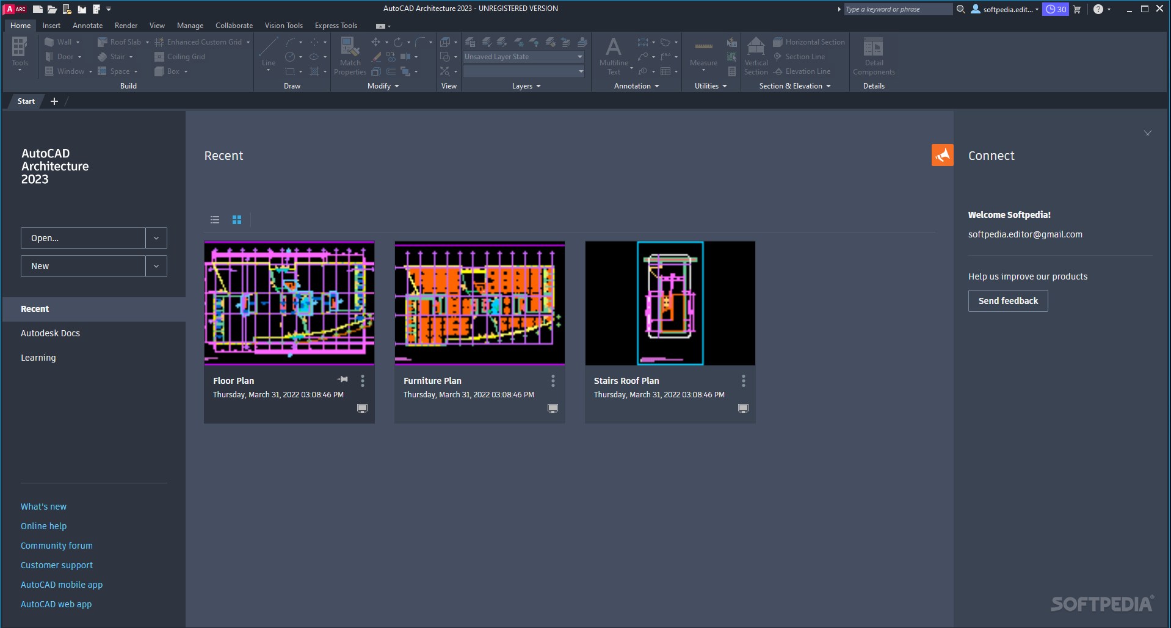Select the Start file tab

[x=26, y=101]
